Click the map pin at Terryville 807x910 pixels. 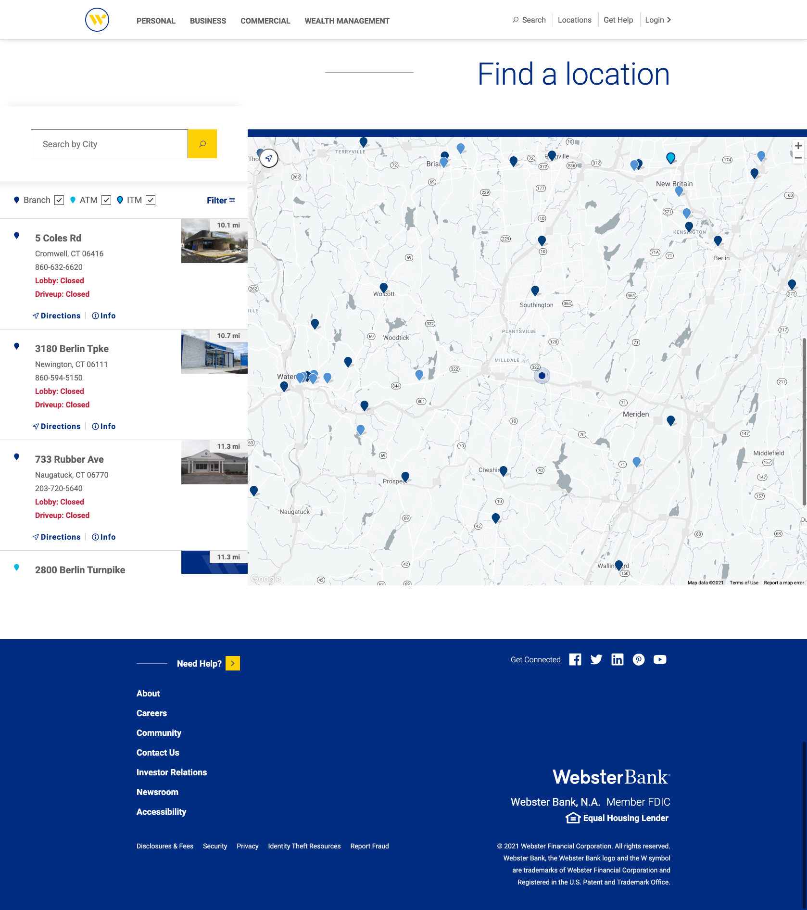click(x=364, y=142)
